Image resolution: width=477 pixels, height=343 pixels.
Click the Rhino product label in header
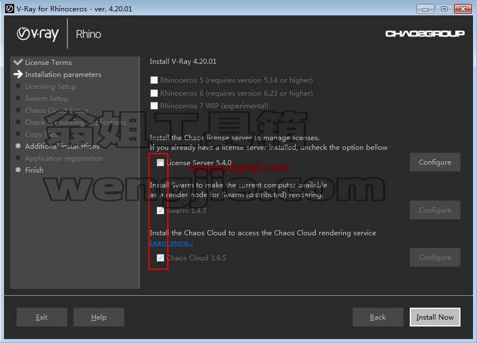(x=88, y=34)
